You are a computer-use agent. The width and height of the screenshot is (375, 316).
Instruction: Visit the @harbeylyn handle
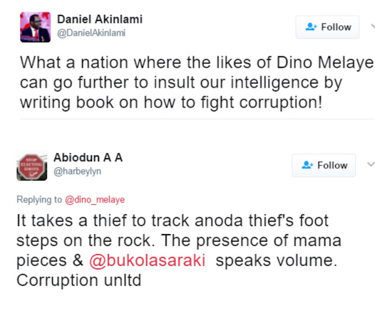click(78, 172)
